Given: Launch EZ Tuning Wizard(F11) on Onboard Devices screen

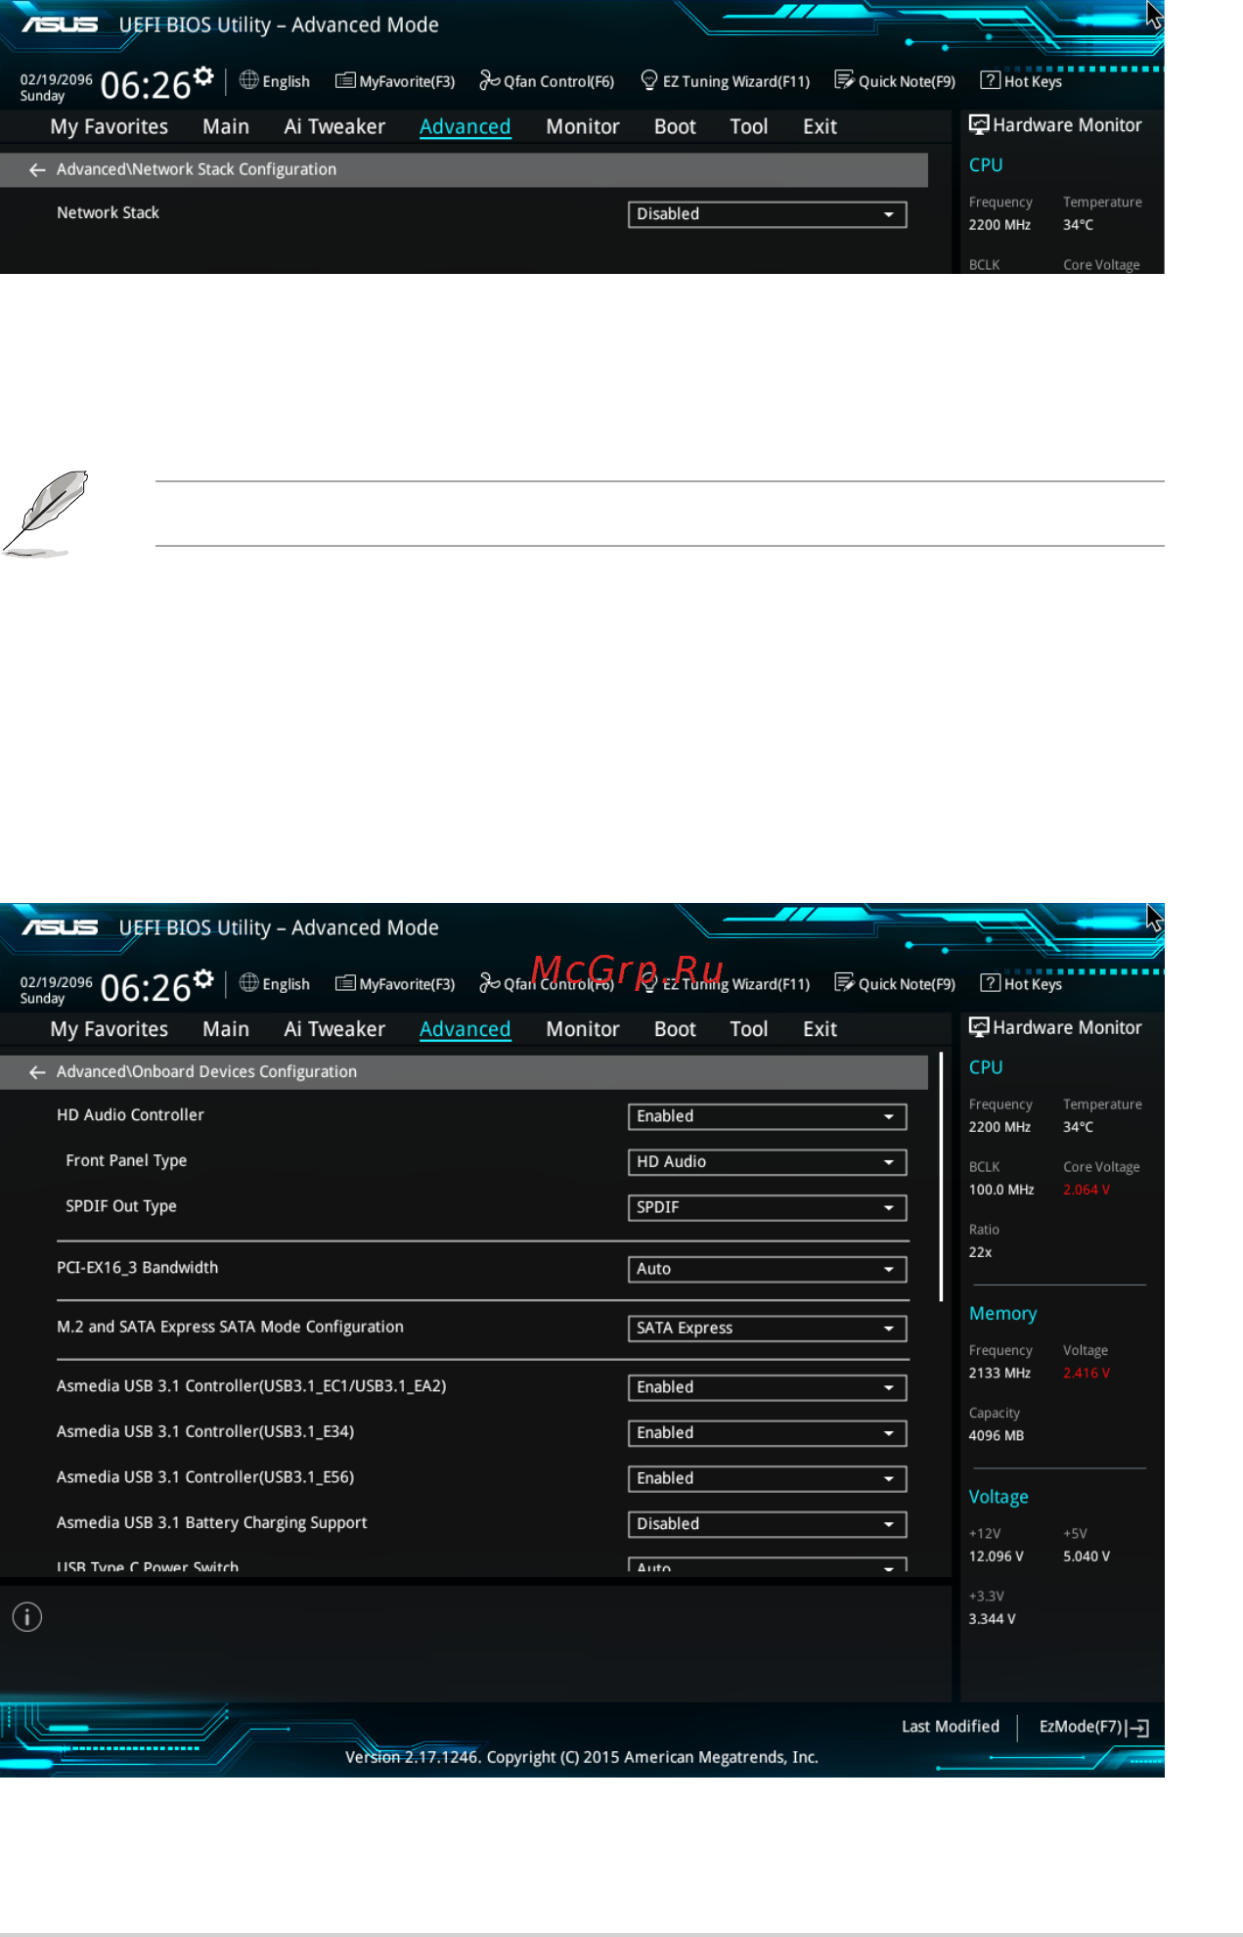Looking at the screenshot, I should [725, 984].
